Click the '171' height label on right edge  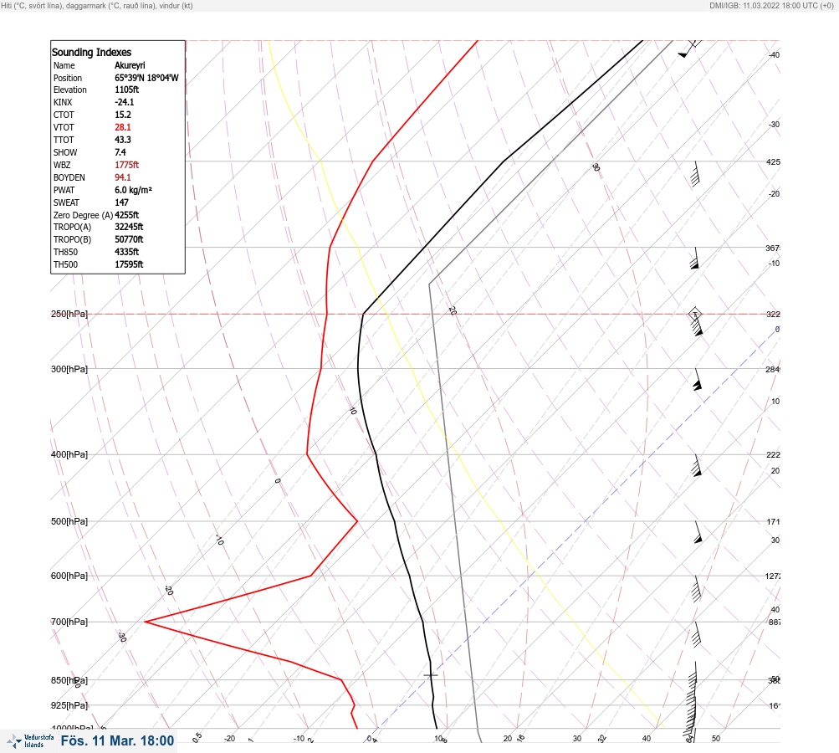coord(773,522)
